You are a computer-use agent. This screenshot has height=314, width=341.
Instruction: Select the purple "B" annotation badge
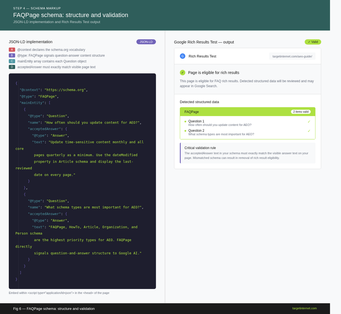coord(11,55)
